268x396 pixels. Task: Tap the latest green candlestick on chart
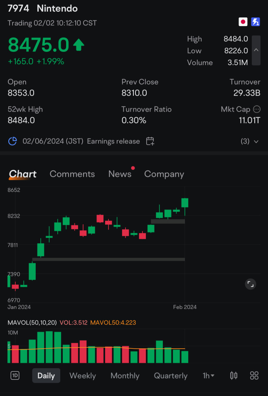tap(185, 203)
